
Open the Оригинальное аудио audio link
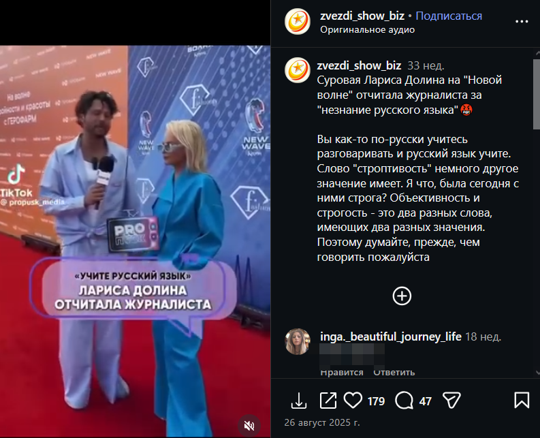367,30
